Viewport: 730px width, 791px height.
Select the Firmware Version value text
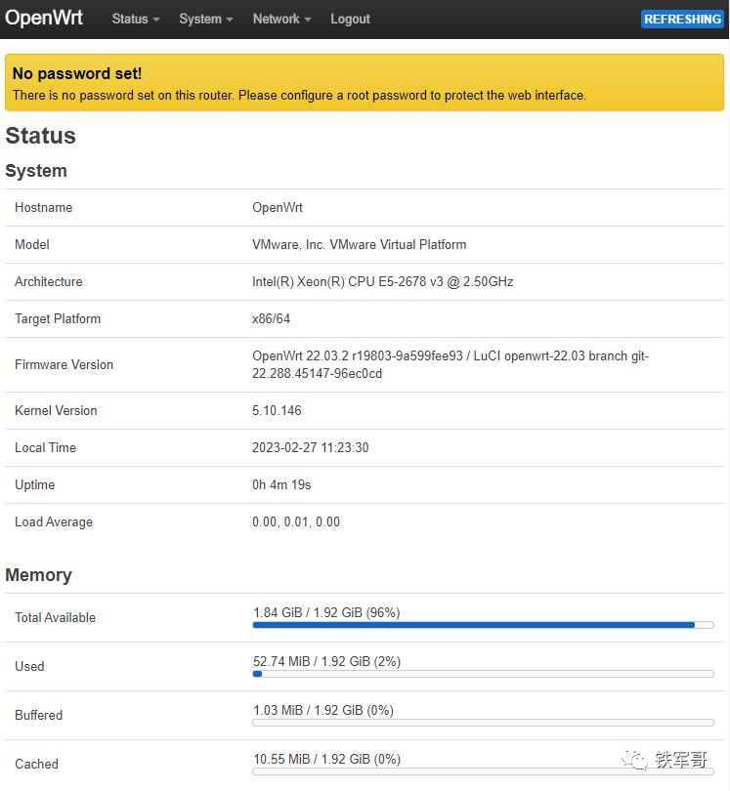[x=450, y=365]
